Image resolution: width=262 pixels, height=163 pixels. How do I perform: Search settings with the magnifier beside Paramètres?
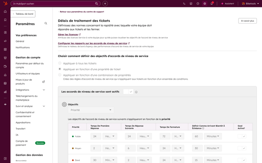(x=45, y=24)
